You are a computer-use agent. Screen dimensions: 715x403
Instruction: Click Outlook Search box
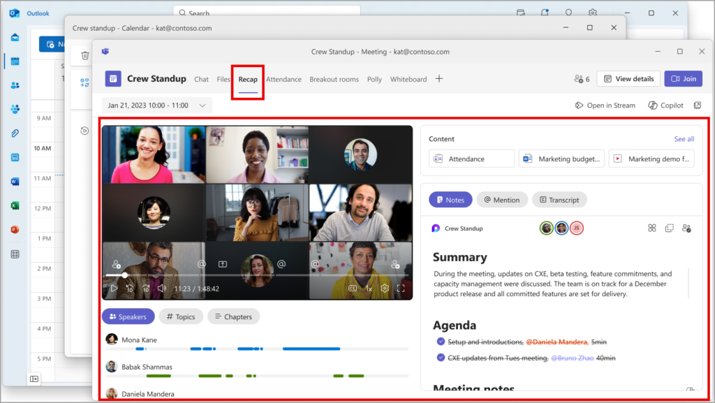click(x=267, y=11)
